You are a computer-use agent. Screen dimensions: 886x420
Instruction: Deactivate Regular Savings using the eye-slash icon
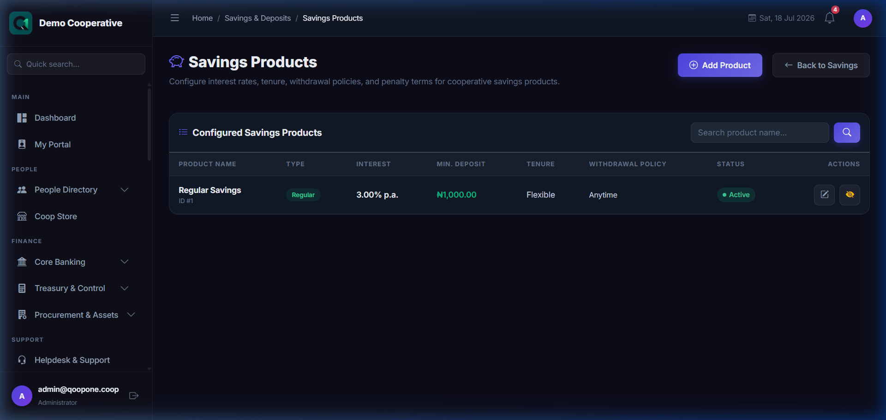coord(850,195)
